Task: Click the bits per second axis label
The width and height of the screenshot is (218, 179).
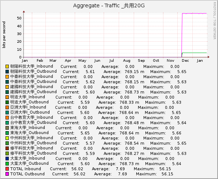Action: pyautogui.click(x=4, y=35)
